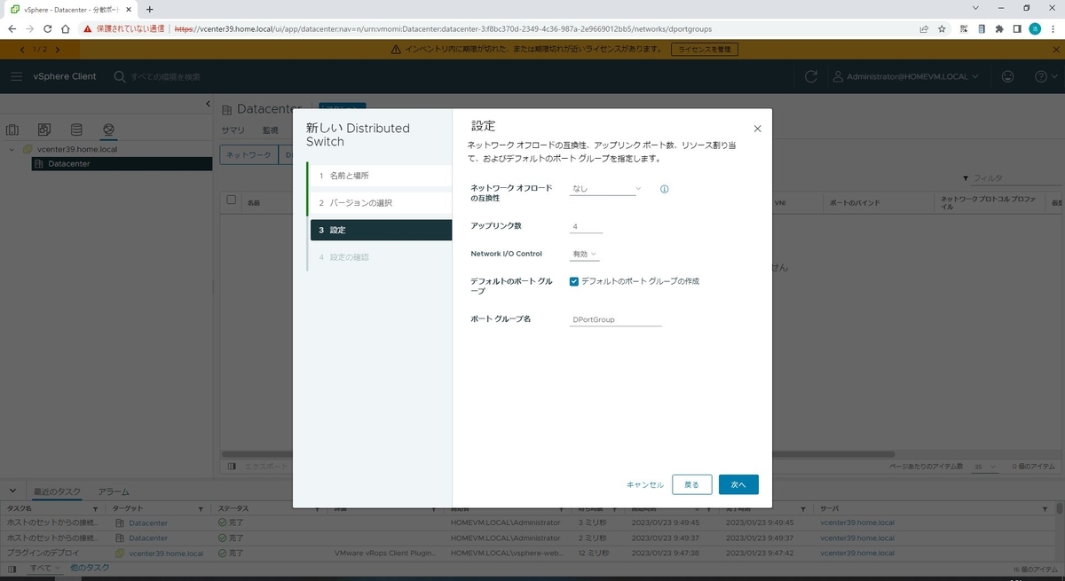Click the ライセンスを管理 button

[x=705, y=50]
